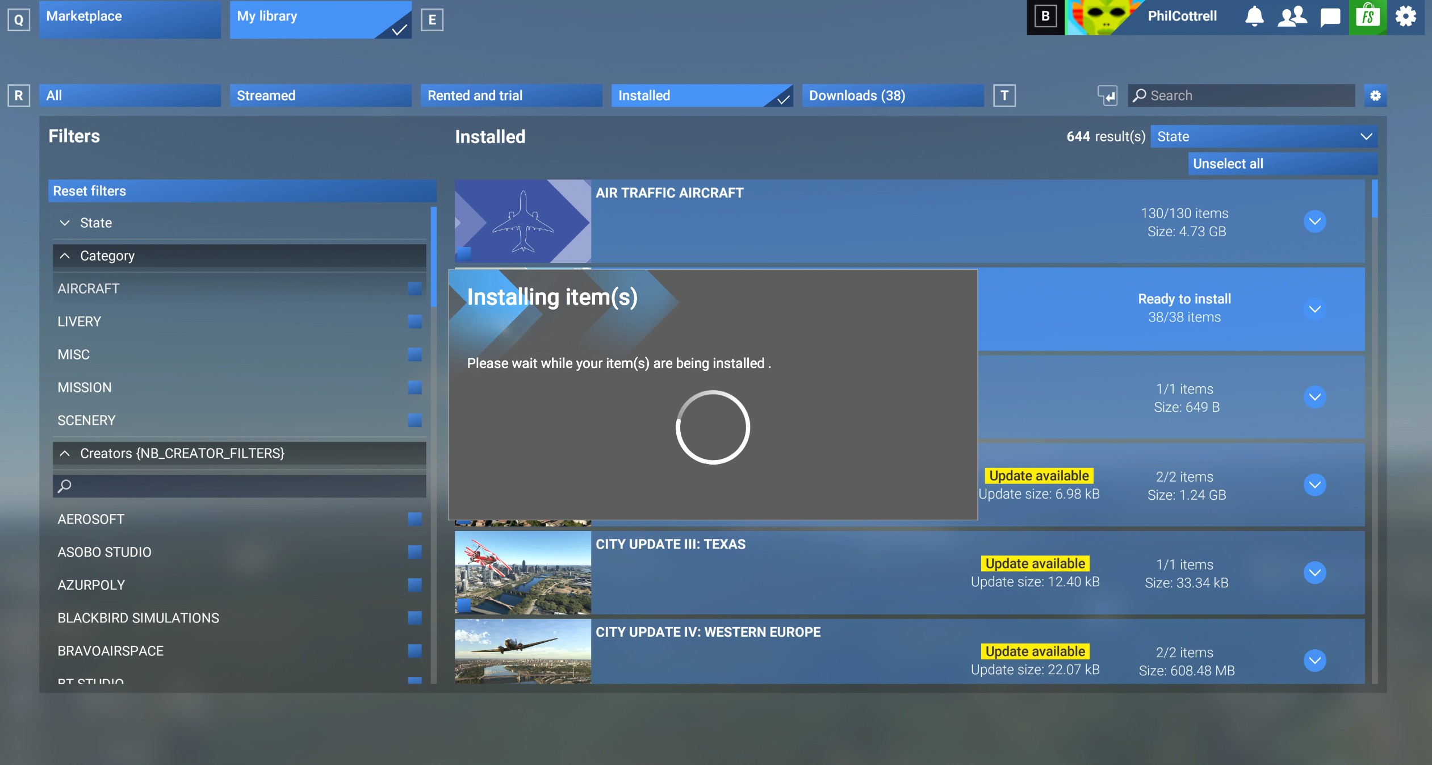Click the magnifier in Creators search
This screenshot has height=765, width=1432.
[x=65, y=486]
